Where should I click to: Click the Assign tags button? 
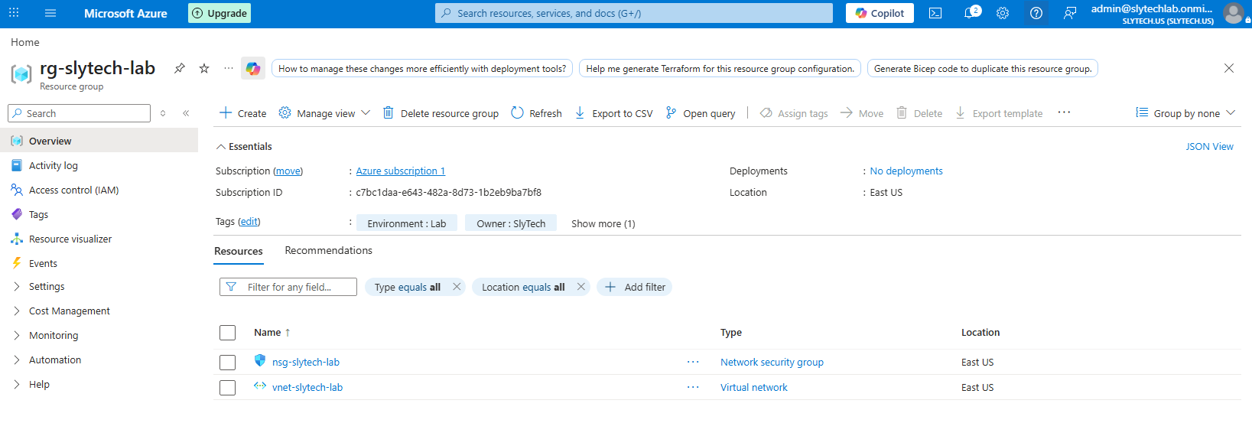coord(794,113)
